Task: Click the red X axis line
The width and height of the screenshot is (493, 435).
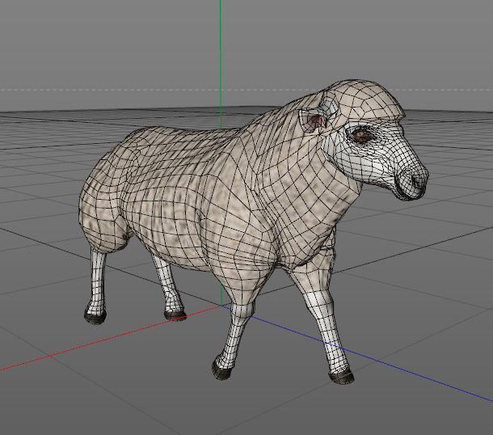Action: pyautogui.click(x=110, y=338)
